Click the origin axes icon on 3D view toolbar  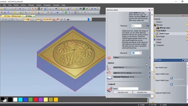(28, 19)
